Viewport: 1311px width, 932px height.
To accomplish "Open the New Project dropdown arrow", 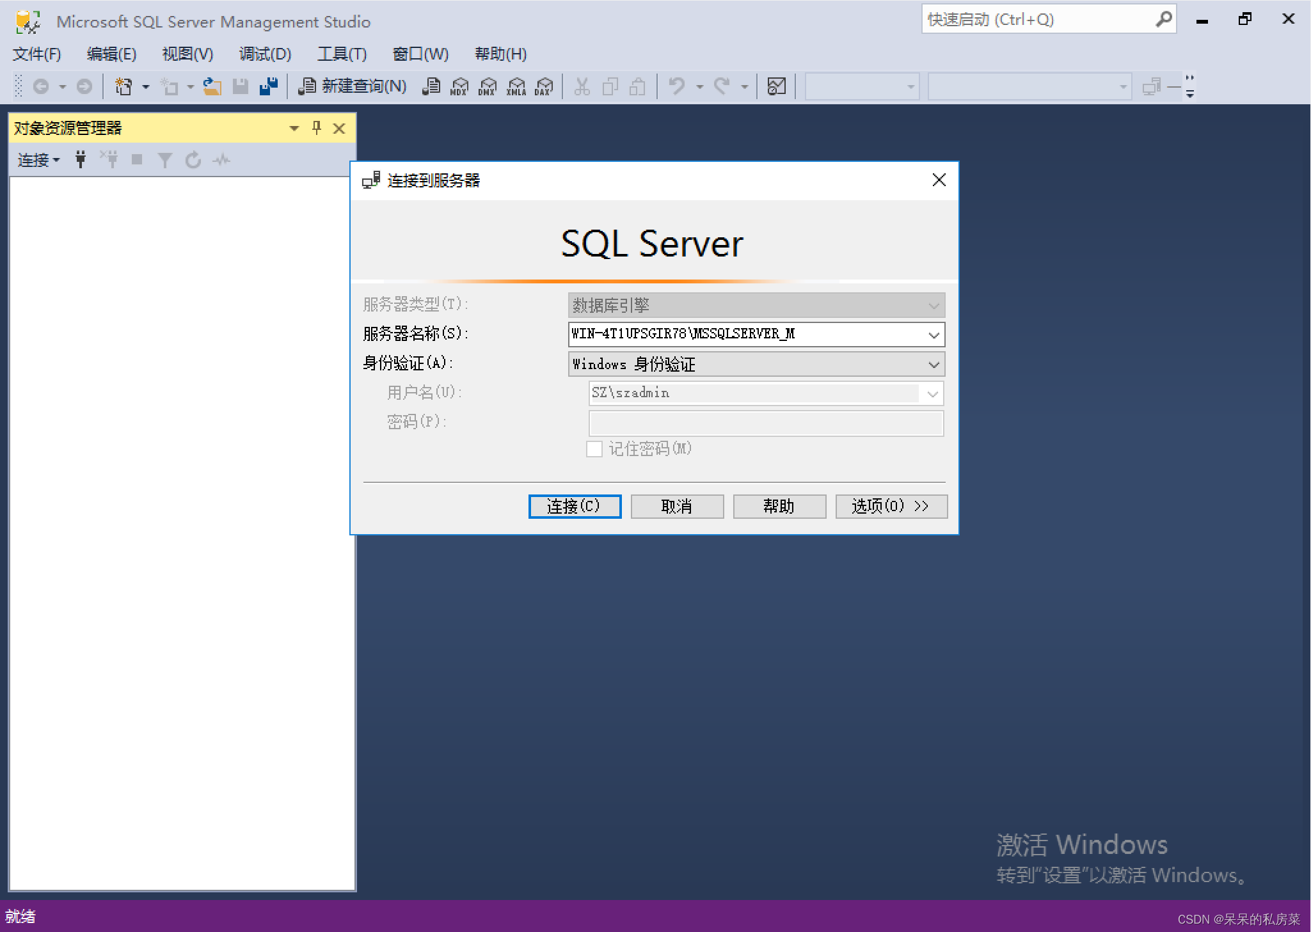I will (146, 87).
